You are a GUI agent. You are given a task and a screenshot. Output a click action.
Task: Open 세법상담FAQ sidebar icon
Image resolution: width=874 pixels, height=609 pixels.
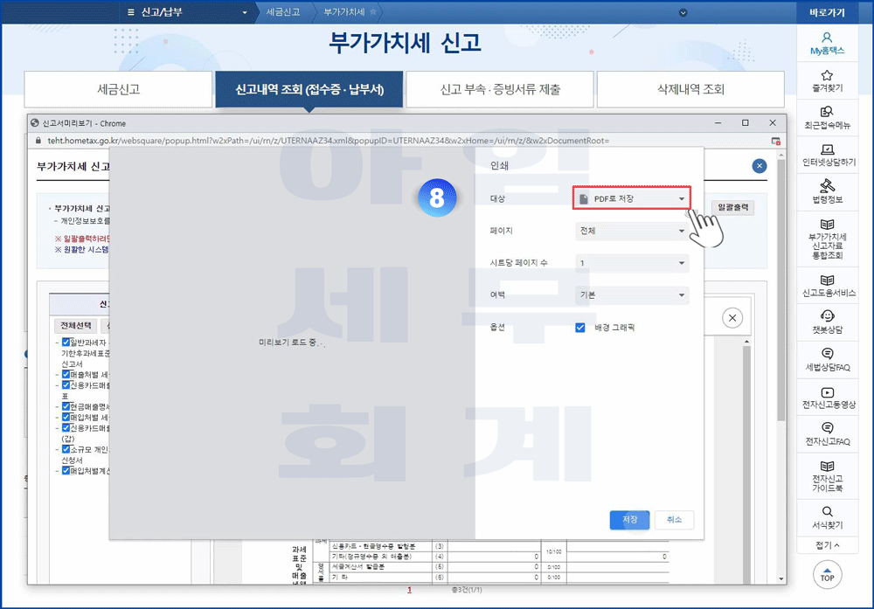827,360
